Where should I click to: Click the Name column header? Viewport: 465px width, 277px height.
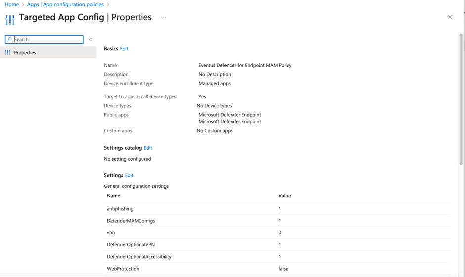tap(113, 196)
